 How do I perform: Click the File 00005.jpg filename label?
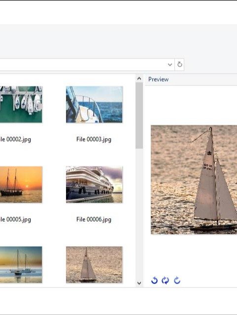15,219
